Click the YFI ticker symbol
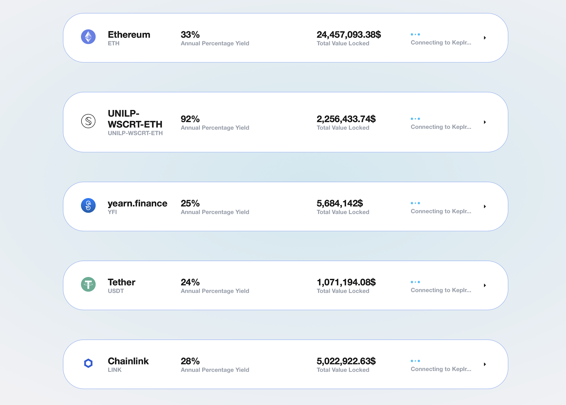566x405 pixels. click(x=112, y=212)
